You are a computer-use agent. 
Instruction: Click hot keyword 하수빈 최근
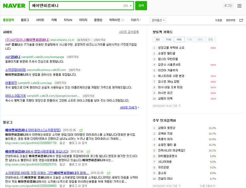point(165,93)
